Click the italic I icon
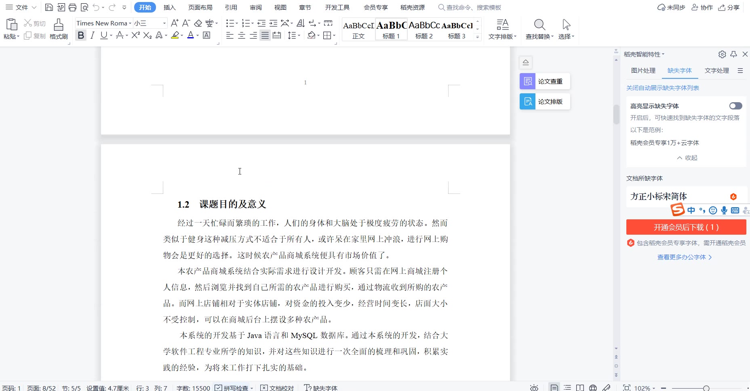 (x=93, y=36)
